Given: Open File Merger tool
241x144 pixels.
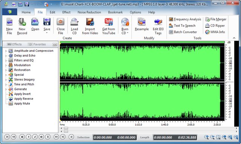Looking at the screenshot, I should coord(216,19).
